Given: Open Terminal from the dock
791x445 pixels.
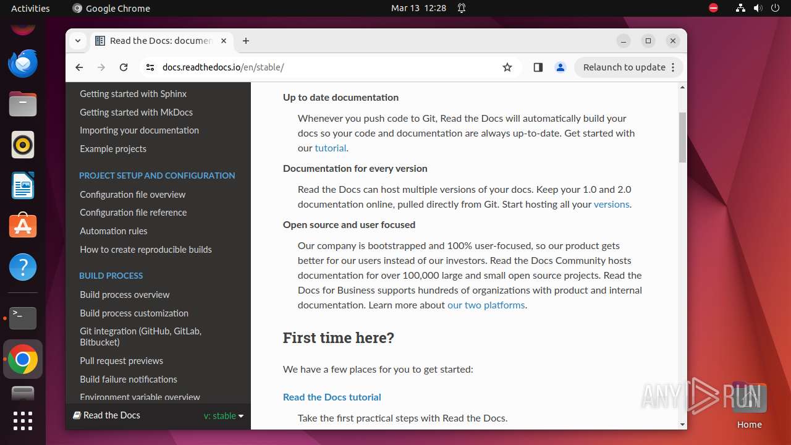Looking at the screenshot, I should 23,318.
